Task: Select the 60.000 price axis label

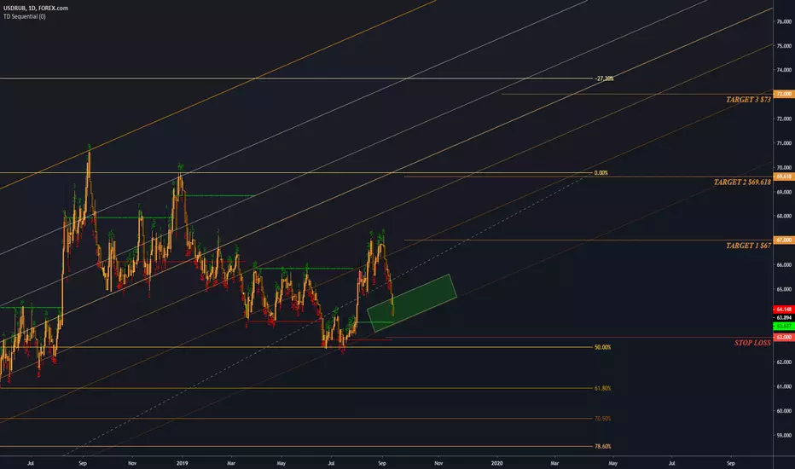Action: point(784,411)
